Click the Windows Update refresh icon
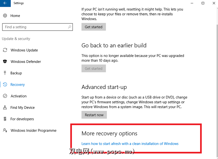The image size is (218, 159). [x=5, y=50]
